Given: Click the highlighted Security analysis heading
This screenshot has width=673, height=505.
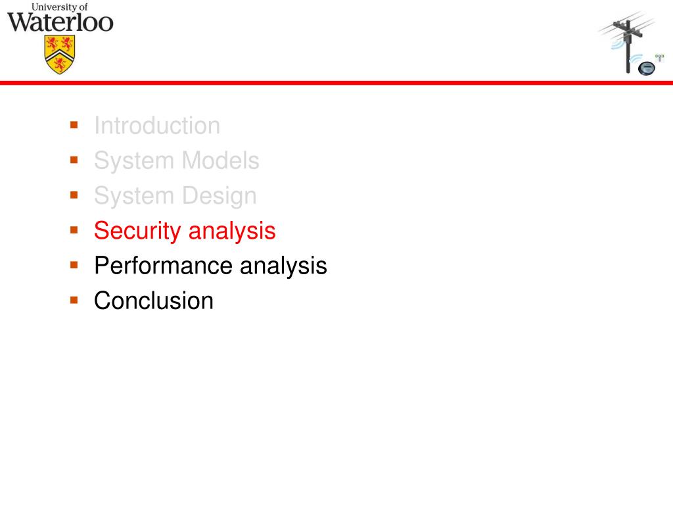Looking at the screenshot, I should [185, 231].
